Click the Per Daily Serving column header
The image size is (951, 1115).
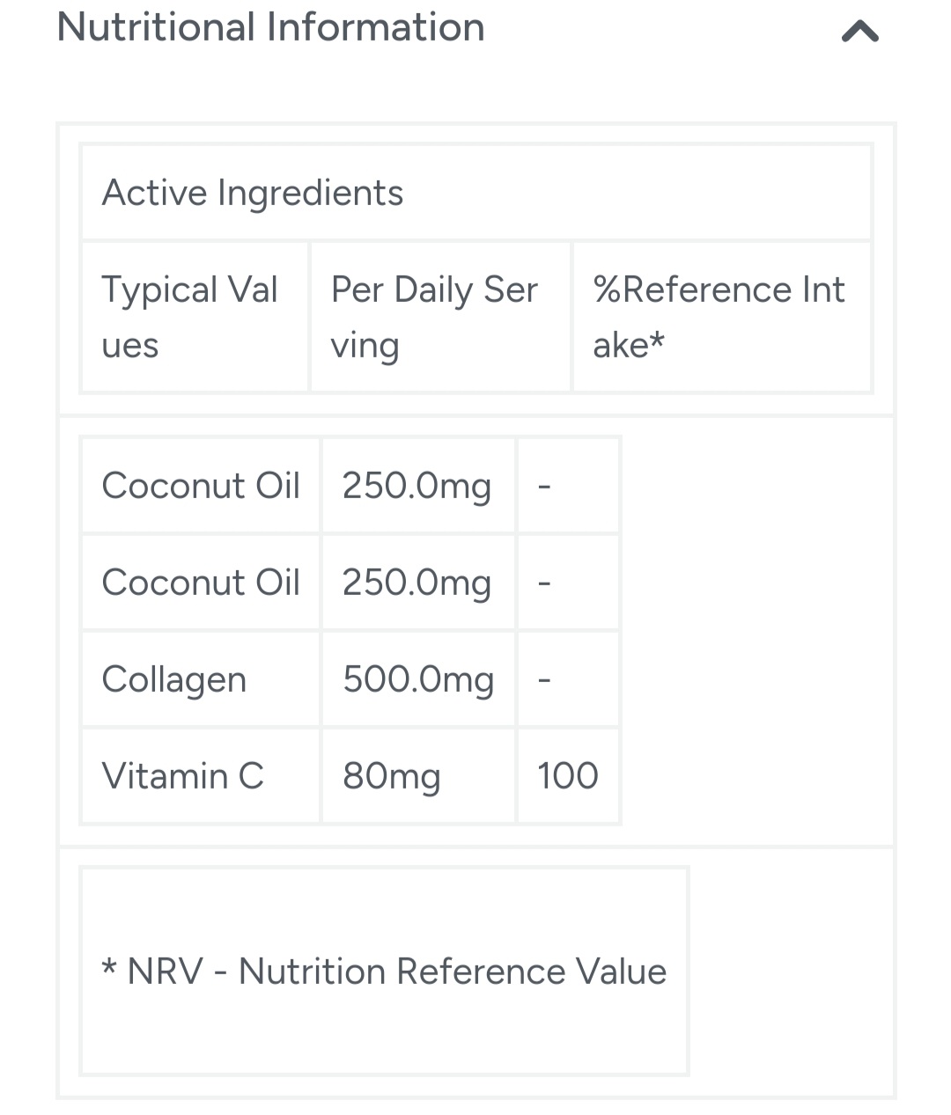point(434,317)
